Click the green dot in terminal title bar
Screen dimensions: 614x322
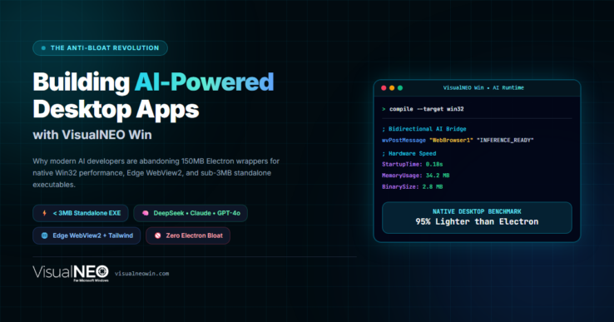(x=400, y=87)
